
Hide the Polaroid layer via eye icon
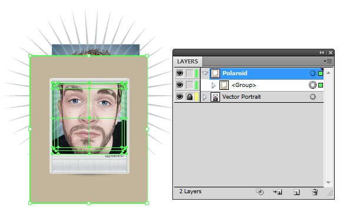click(x=180, y=73)
